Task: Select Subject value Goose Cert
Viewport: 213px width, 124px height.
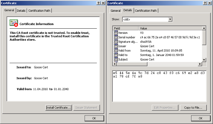Action: (x=147, y=59)
